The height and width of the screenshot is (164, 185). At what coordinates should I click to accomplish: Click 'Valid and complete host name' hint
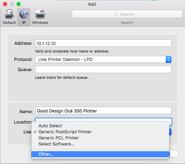72,51
